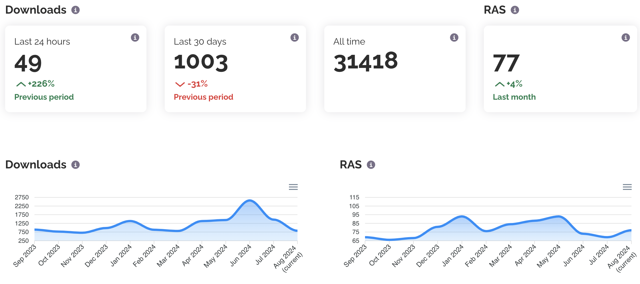The width and height of the screenshot is (640, 284).
Task: Click Aug 2024 (current) label on RAS chart
Action: pos(622,258)
